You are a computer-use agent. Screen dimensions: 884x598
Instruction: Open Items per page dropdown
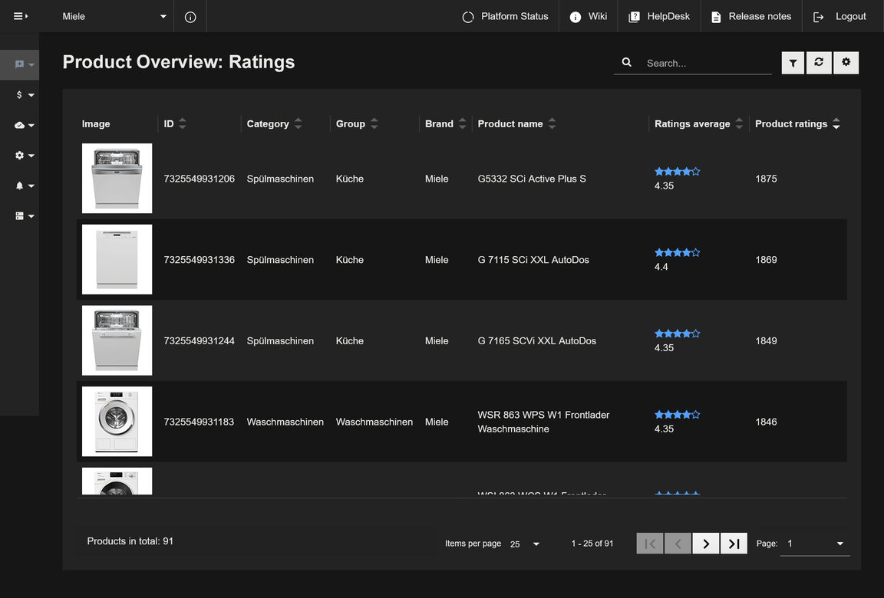(524, 544)
